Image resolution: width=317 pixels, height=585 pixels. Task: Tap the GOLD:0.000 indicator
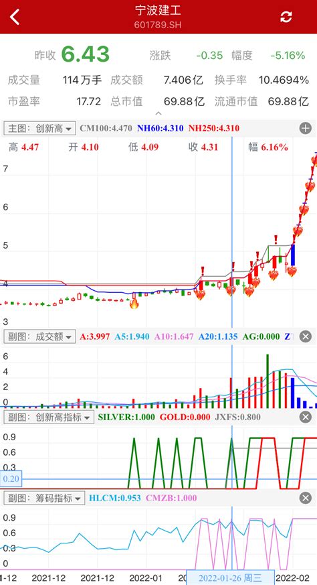point(185,417)
